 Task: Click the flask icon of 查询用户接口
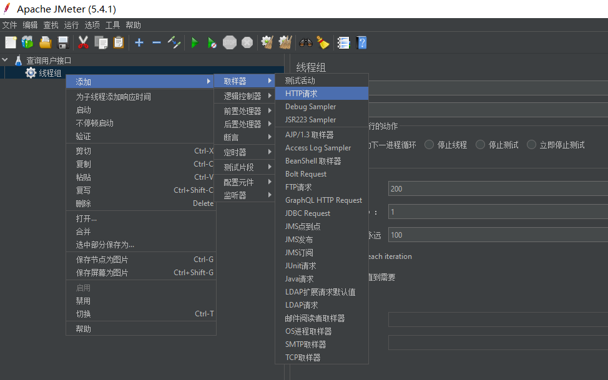tap(18, 61)
